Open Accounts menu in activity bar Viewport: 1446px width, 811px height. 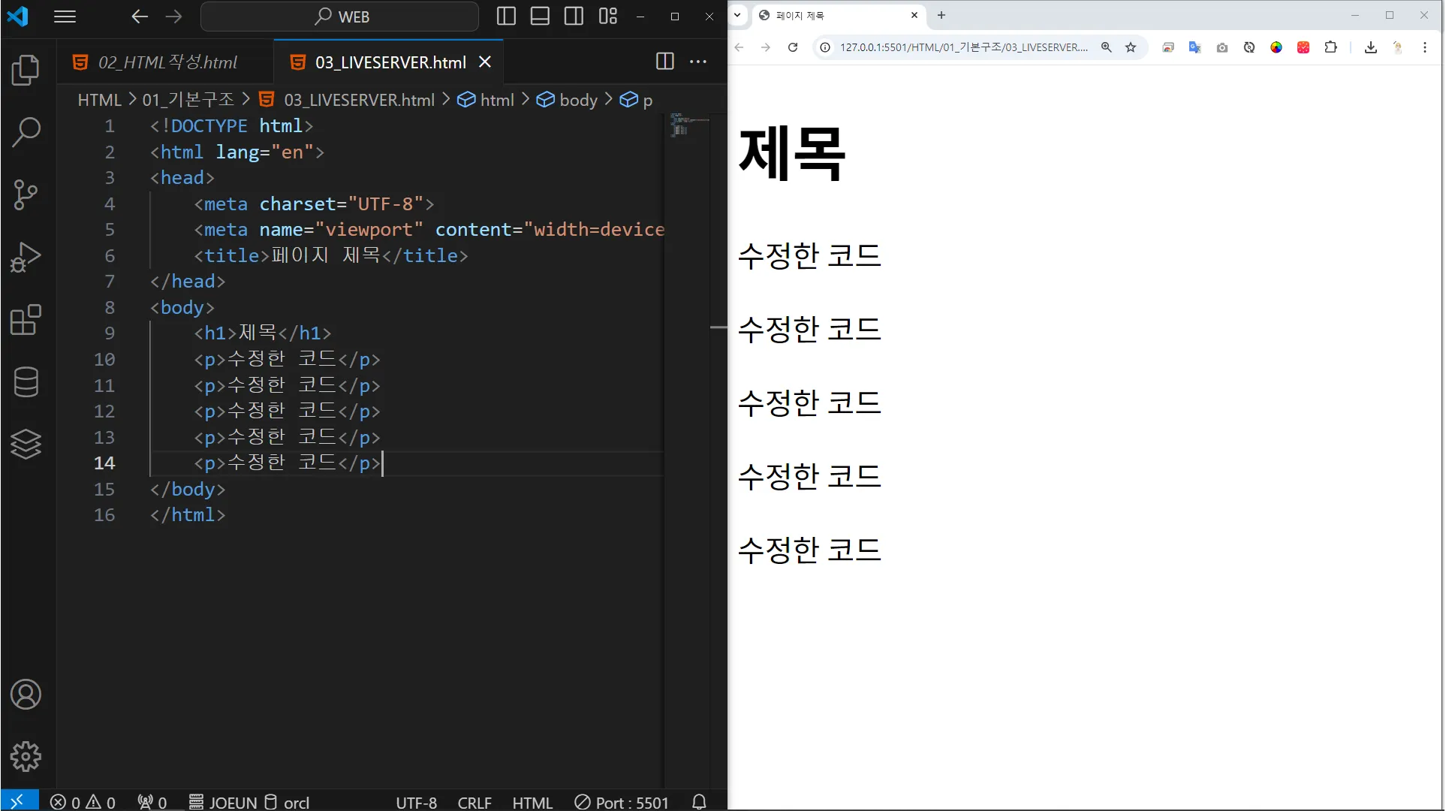click(26, 695)
